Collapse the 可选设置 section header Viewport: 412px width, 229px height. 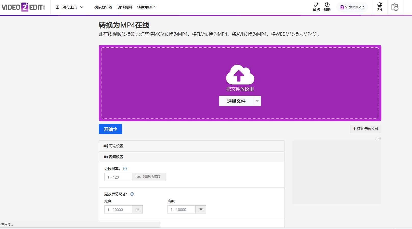click(x=191, y=146)
